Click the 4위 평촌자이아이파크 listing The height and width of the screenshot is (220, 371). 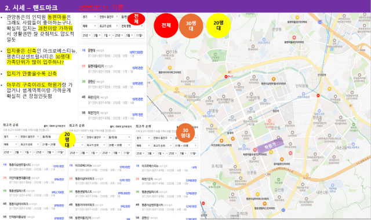(x=100, y=207)
